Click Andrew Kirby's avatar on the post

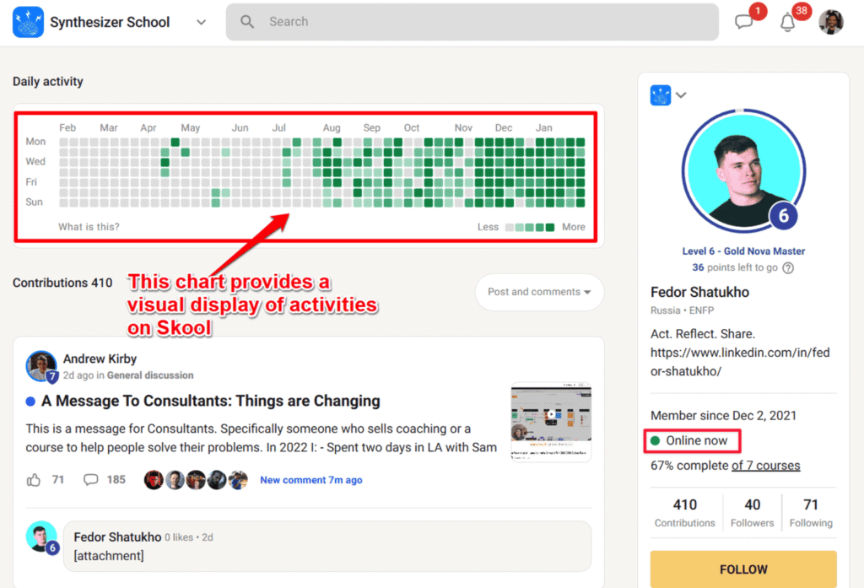(x=40, y=366)
